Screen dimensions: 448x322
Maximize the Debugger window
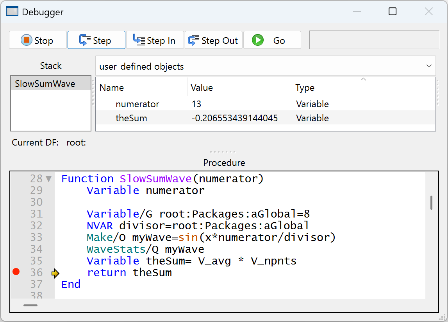coord(393,12)
